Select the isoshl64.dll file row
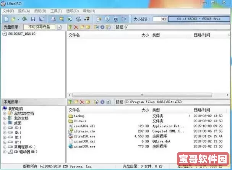Image resolution: width=232 pixels, height=170 pixels. pos(146,126)
